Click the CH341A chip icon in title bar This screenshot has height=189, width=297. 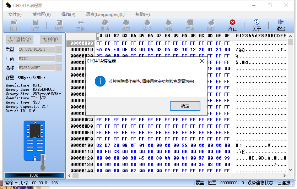[8, 5]
